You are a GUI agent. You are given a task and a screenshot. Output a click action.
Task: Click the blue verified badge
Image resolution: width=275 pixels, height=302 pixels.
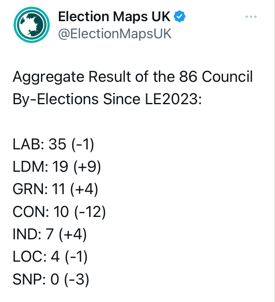click(x=180, y=17)
